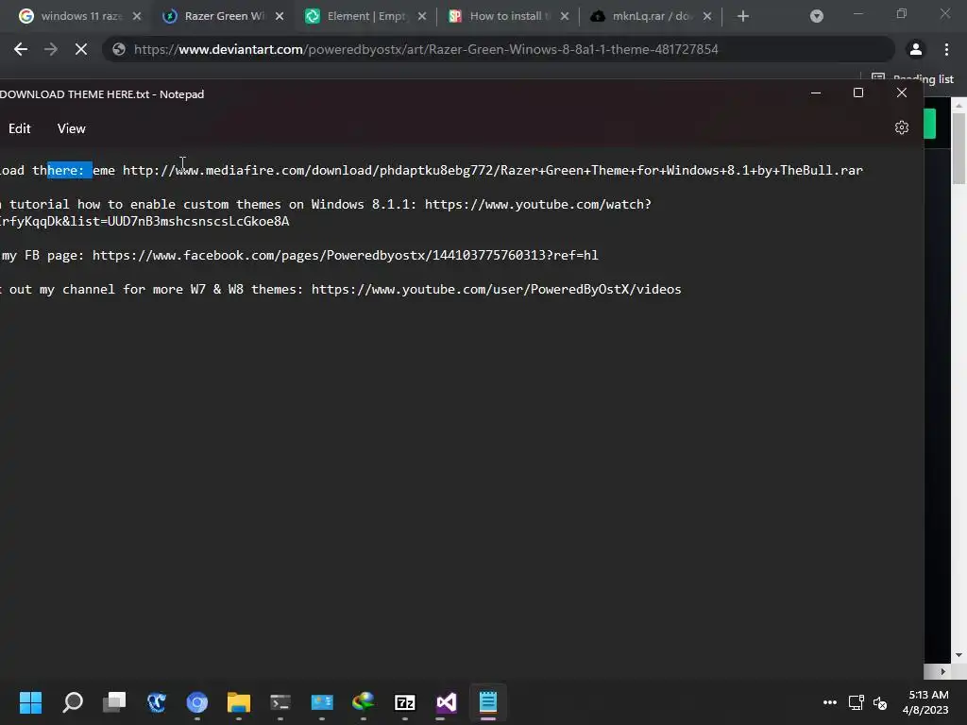967x725 pixels.
Task: Open a new Chrome tab
Action: [x=743, y=16]
